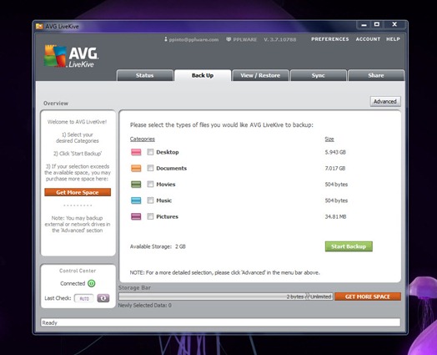Click the Music size 504 bytes
Screen dimensions: 437x355
click(336, 200)
